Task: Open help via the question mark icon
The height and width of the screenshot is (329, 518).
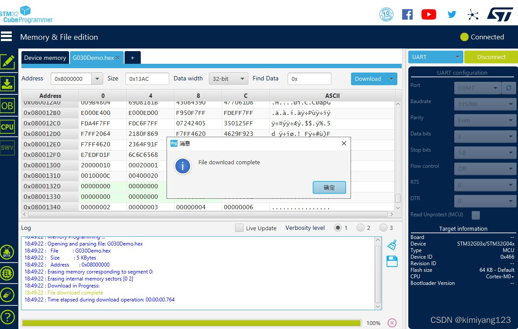Action: click(8, 317)
